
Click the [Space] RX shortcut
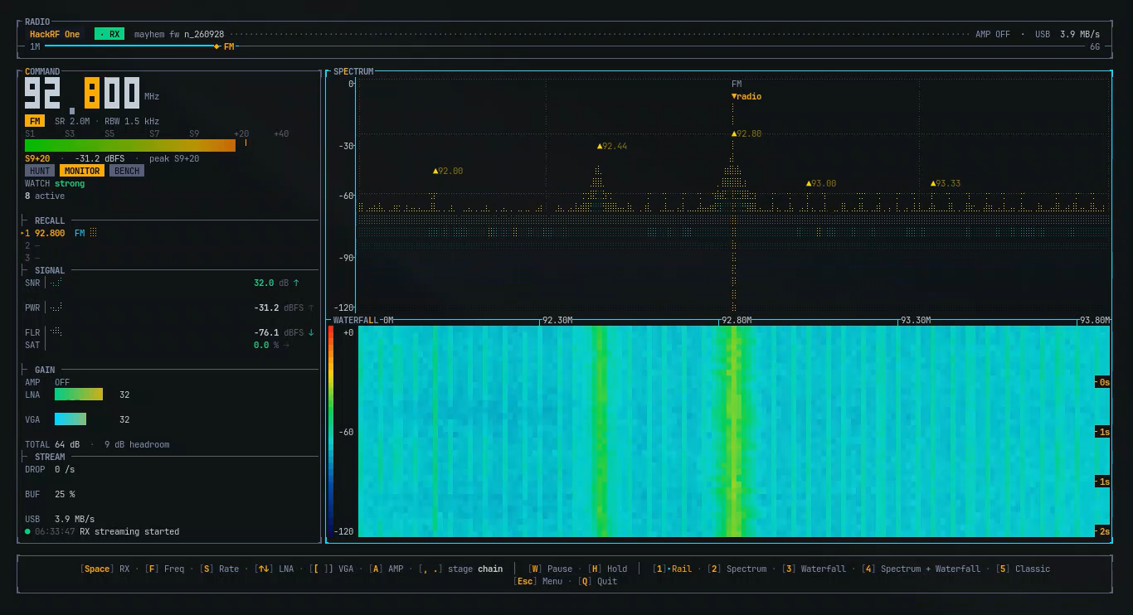tap(105, 569)
